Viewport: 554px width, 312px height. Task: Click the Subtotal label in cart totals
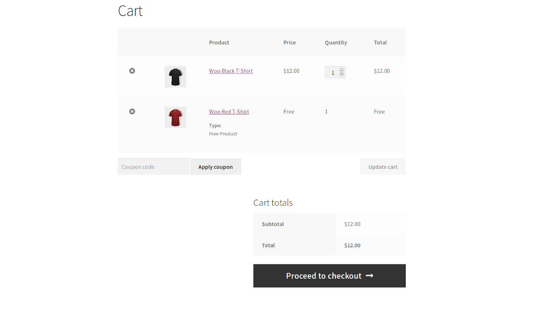[273, 224]
